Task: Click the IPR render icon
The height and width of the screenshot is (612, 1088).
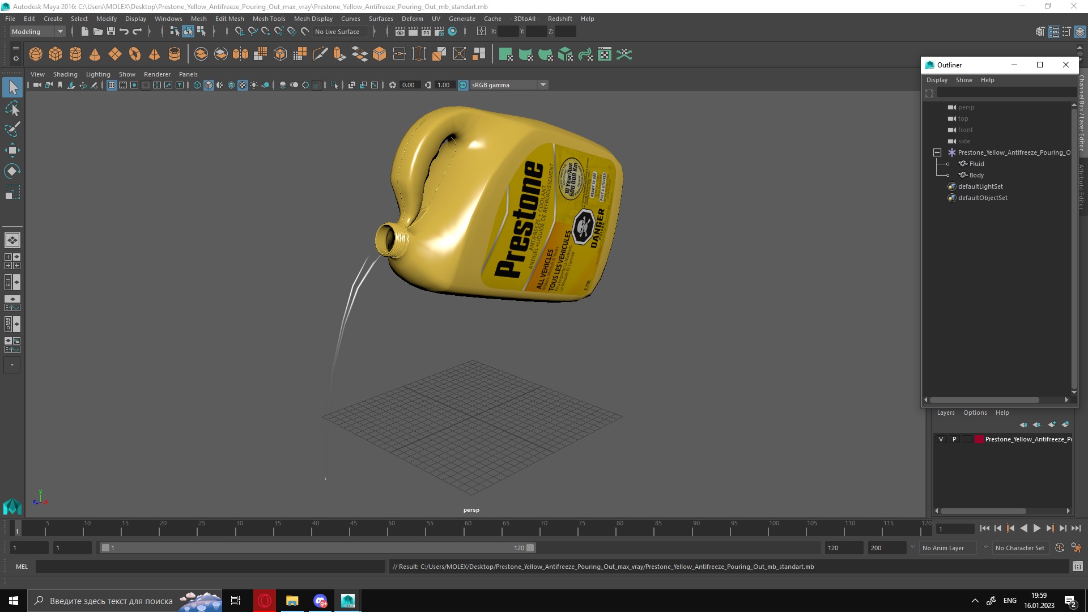Action: (x=426, y=32)
